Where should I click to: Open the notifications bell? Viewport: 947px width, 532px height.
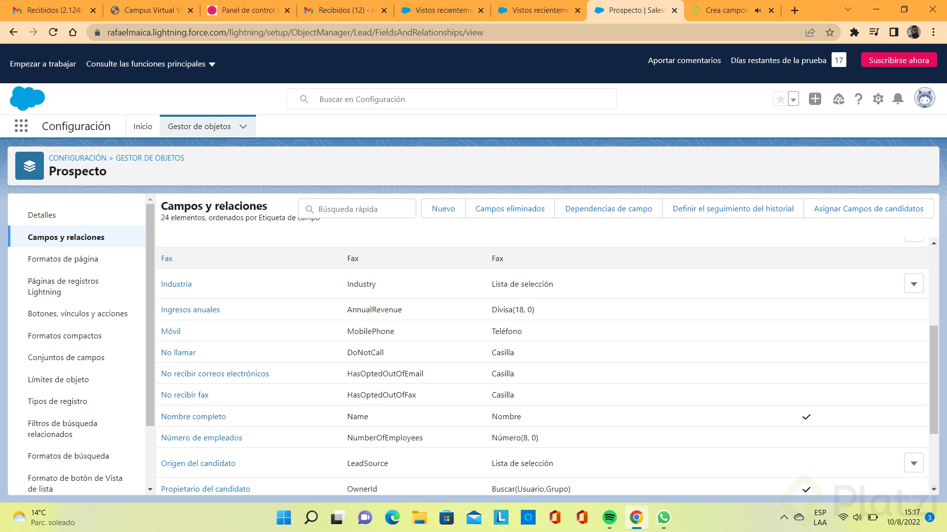tap(898, 99)
